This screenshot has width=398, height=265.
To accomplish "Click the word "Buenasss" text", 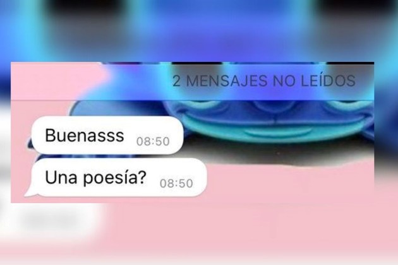I will tap(85, 135).
